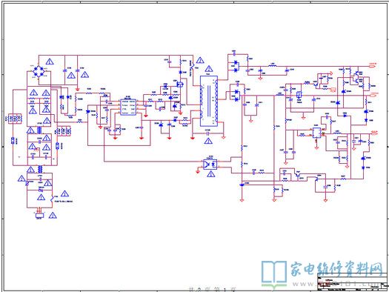This screenshot has height=292, width=389.
Task: Click the warning triangle directly above the transformer
Action: coord(209,69)
